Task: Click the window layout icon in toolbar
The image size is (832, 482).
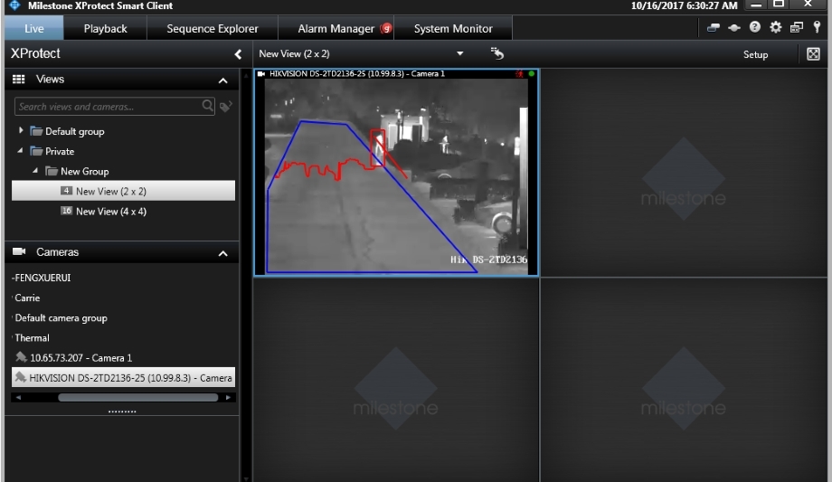Action: pyautogui.click(x=796, y=28)
